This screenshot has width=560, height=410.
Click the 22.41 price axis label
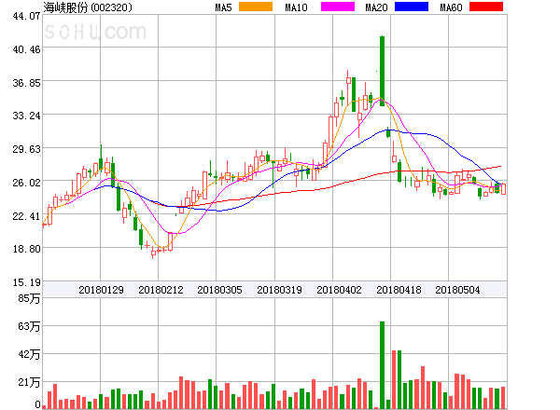click(x=26, y=216)
